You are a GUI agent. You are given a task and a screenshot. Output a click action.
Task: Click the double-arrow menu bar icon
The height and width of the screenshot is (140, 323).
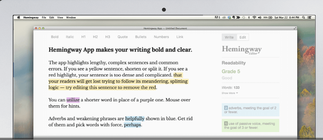(238, 18)
